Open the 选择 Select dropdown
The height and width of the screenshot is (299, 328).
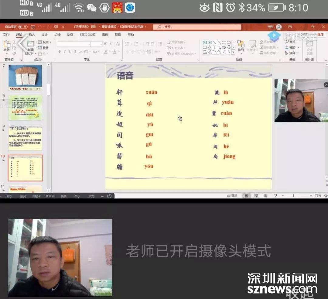click(x=291, y=53)
